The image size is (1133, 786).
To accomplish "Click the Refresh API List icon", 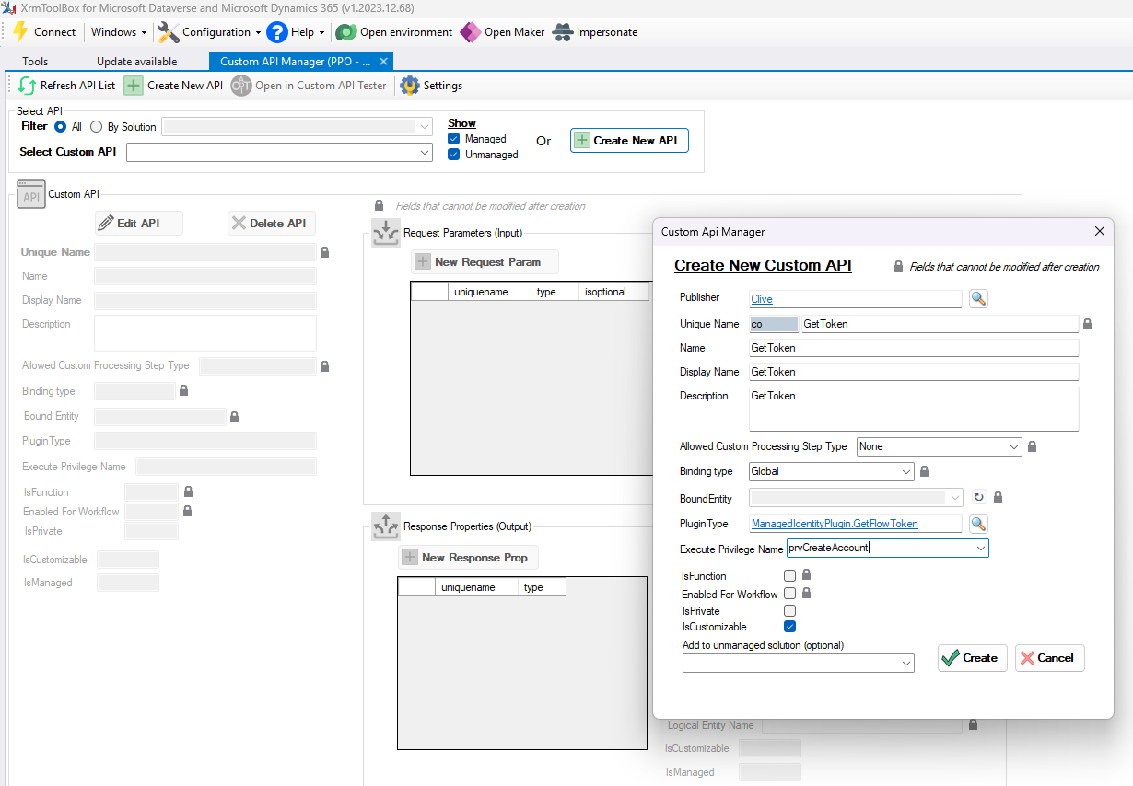I will point(27,86).
